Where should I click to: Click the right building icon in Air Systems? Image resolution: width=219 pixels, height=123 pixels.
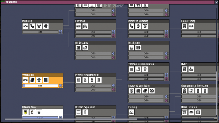(x=85, y=48)
